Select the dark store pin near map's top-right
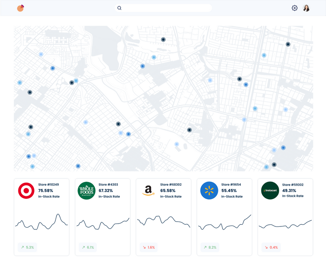Image resolution: width=326 pixels, height=270 pixels. (x=288, y=45)
